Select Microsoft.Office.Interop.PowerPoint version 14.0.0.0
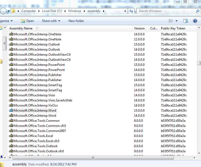201x167 pixels. [x=39, y=70]
